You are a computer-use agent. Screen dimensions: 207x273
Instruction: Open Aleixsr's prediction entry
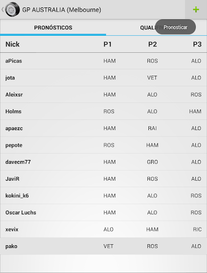[103, 94]
